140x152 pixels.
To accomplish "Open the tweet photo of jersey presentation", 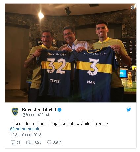I will click(x=71, y=53).
